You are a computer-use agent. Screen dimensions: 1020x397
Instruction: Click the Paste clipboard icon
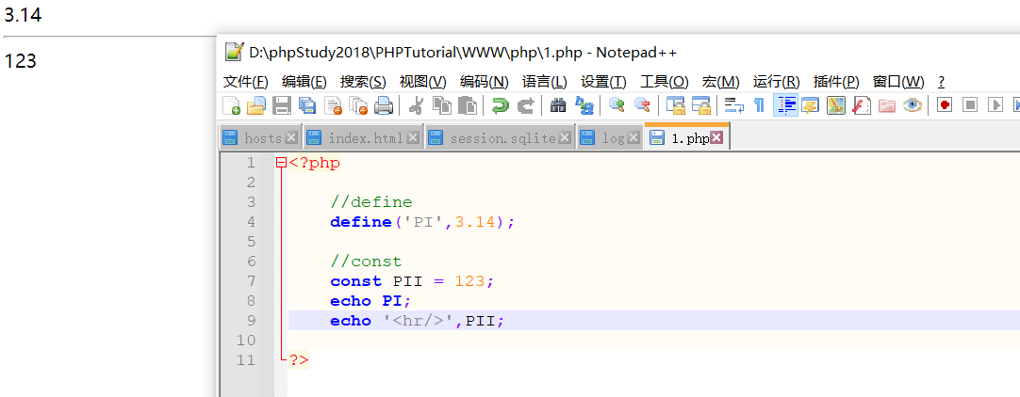(x=467, y=105)
